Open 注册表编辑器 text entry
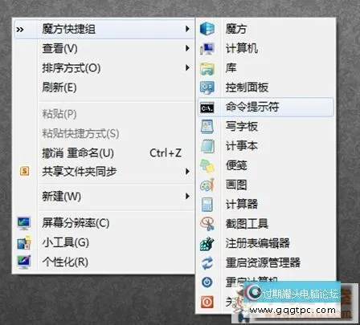Image resolution: width=360 pixels, height=325 pixels. tap(258, 243)
